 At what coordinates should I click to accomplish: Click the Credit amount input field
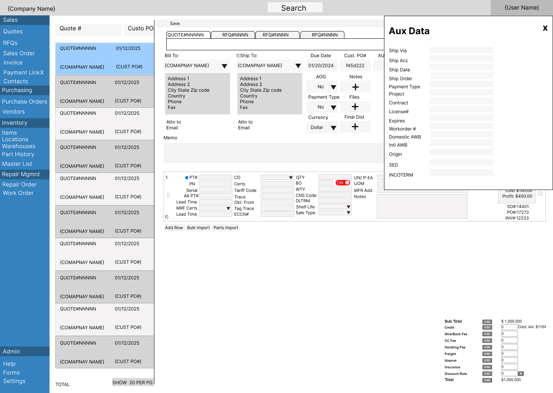click(x=509, y=327)
